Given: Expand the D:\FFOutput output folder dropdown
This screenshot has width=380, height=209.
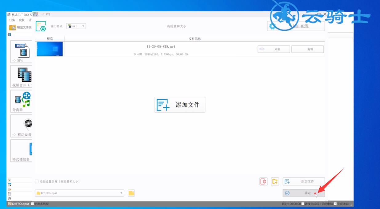Looking at the screenshot, I should coord(122,193).
